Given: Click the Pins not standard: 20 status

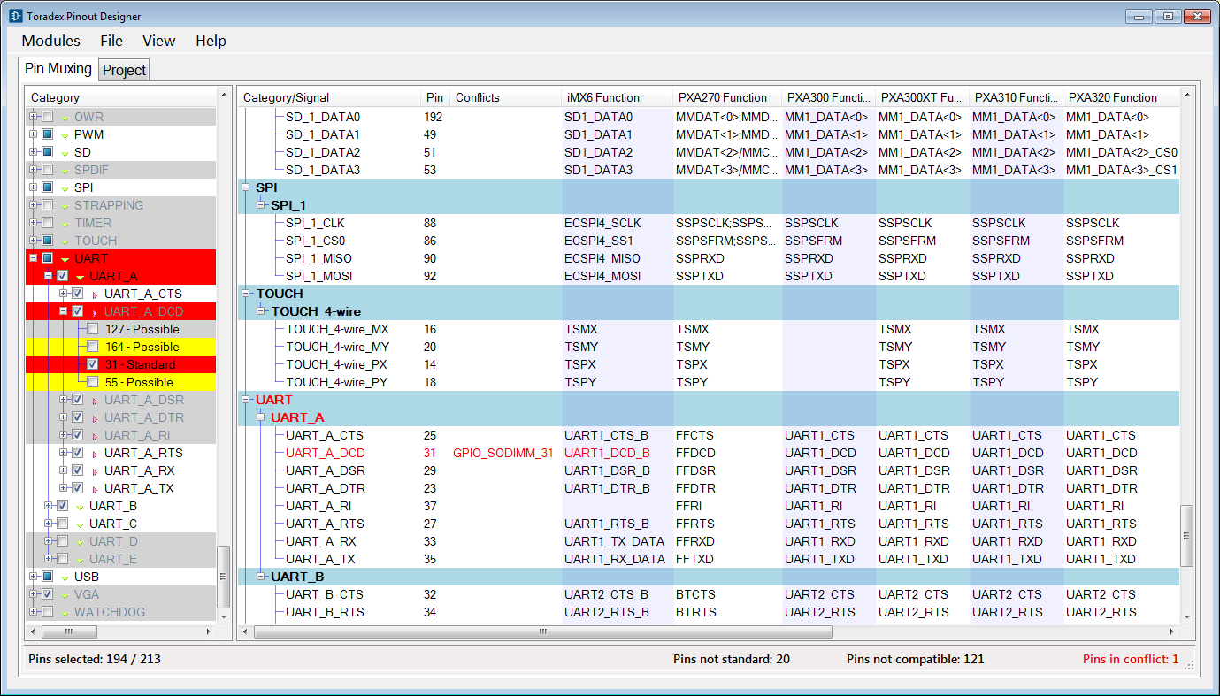Looking at the screenshot, I should click(x=731, y=659).
